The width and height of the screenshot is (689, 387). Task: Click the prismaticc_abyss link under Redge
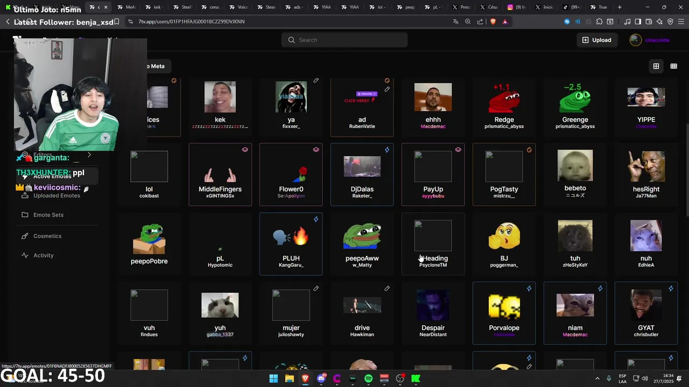tap(504, 126)
